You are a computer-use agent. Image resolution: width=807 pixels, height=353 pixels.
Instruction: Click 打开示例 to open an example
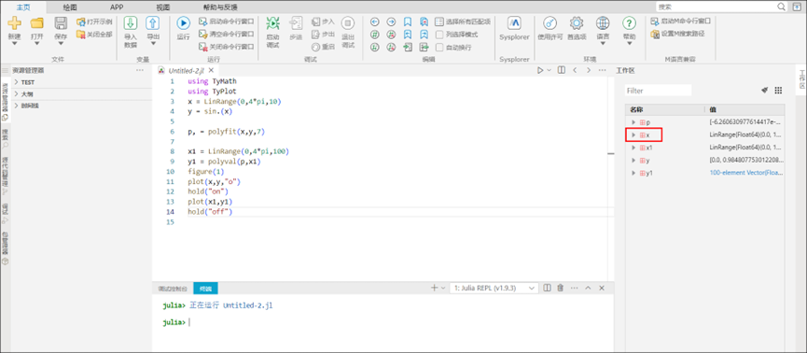pyautogui.click(x=94, y=21)
